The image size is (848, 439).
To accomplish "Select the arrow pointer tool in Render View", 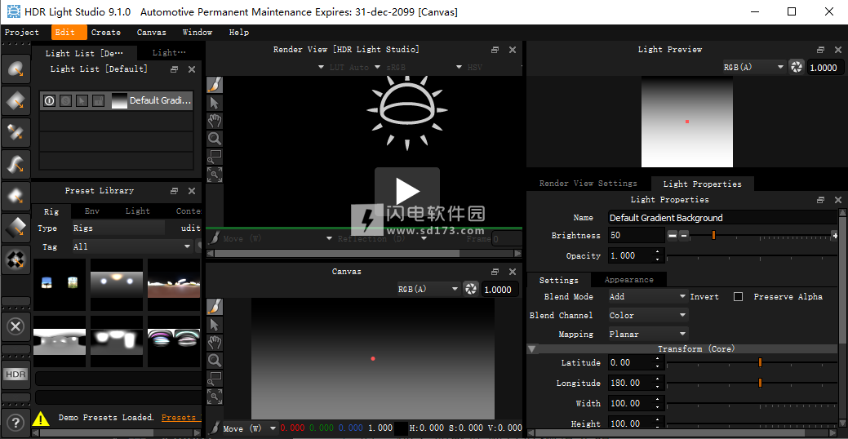I will click(x=215, y=103).
